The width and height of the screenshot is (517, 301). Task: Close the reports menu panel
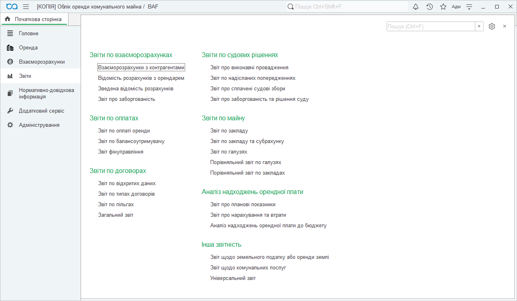[504, 26]
